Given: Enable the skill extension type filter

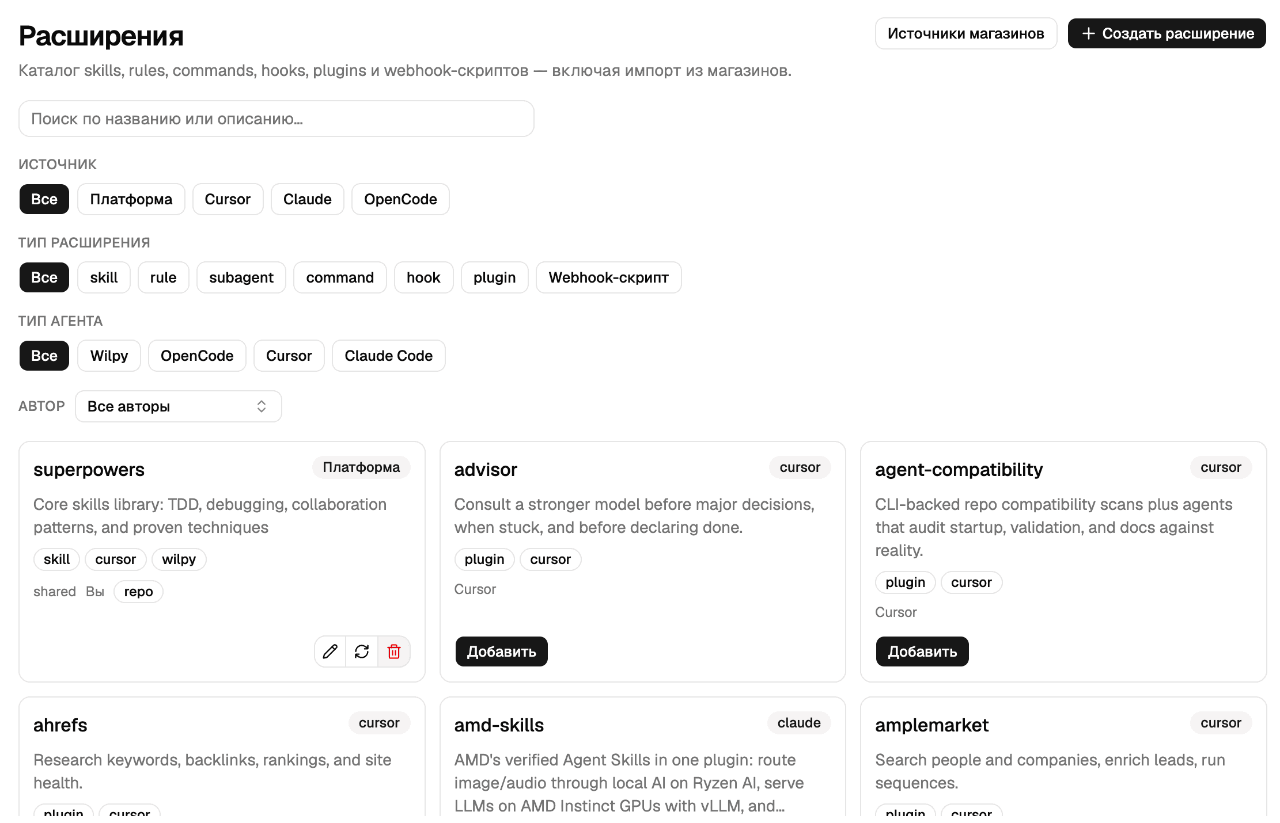Looking at the screenshot, I should point(104,277).
